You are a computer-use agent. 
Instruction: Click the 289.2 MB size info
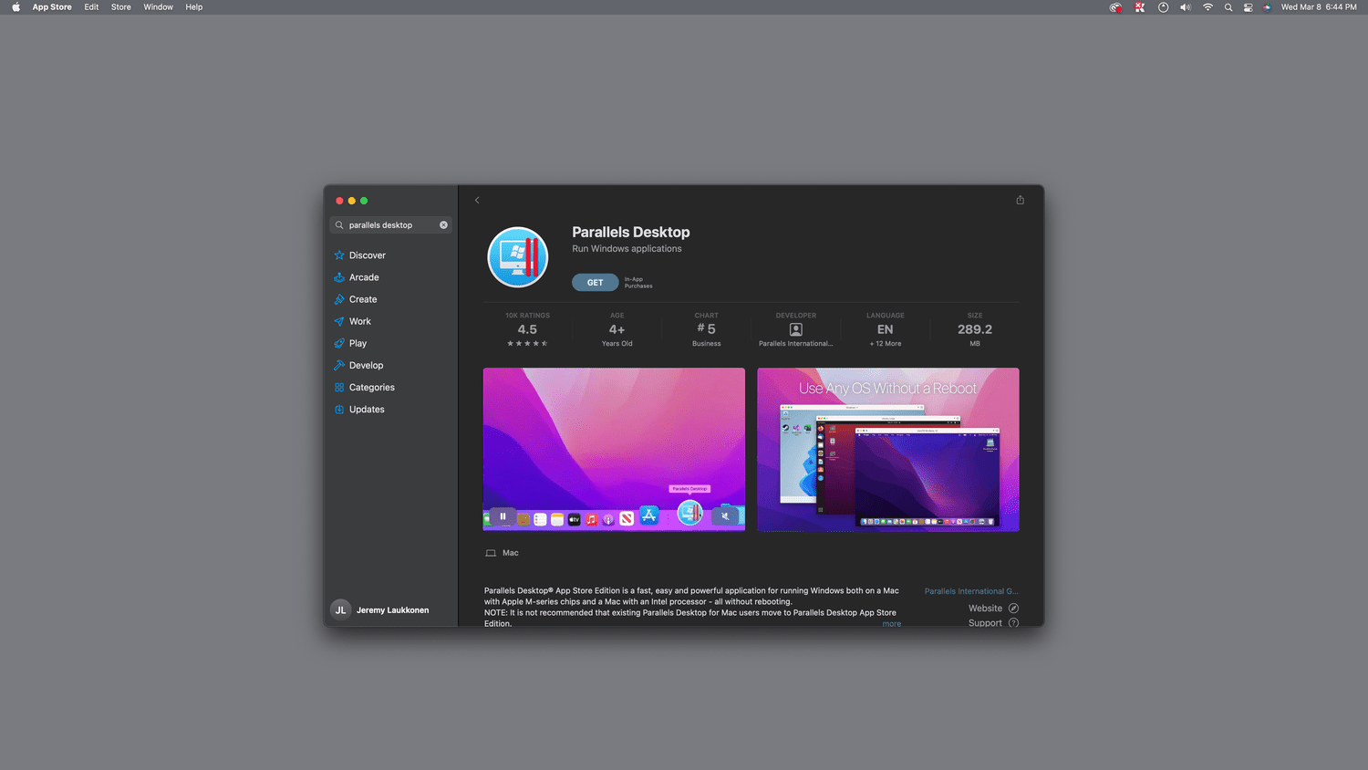coord(974,329)
